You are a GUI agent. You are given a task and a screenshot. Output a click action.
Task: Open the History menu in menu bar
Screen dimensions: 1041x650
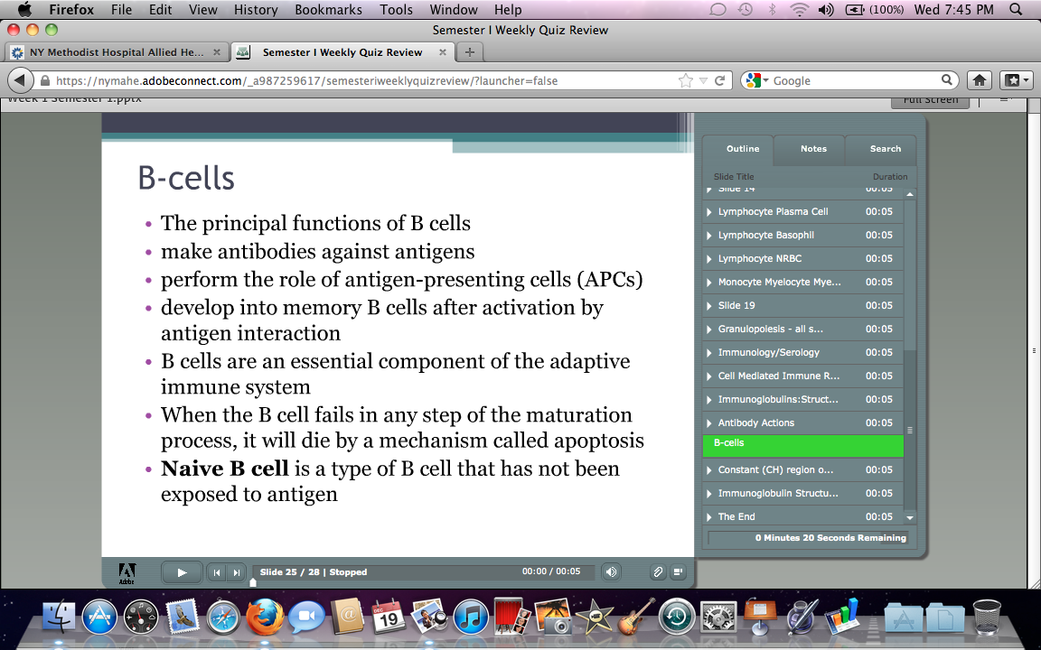click(x=256, y=10)
